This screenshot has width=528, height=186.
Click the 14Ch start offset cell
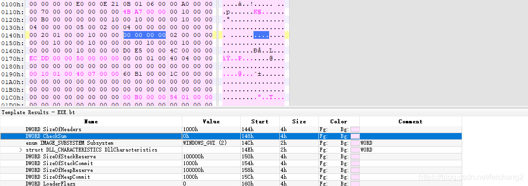pyautogui.click(x=260, y=143)
